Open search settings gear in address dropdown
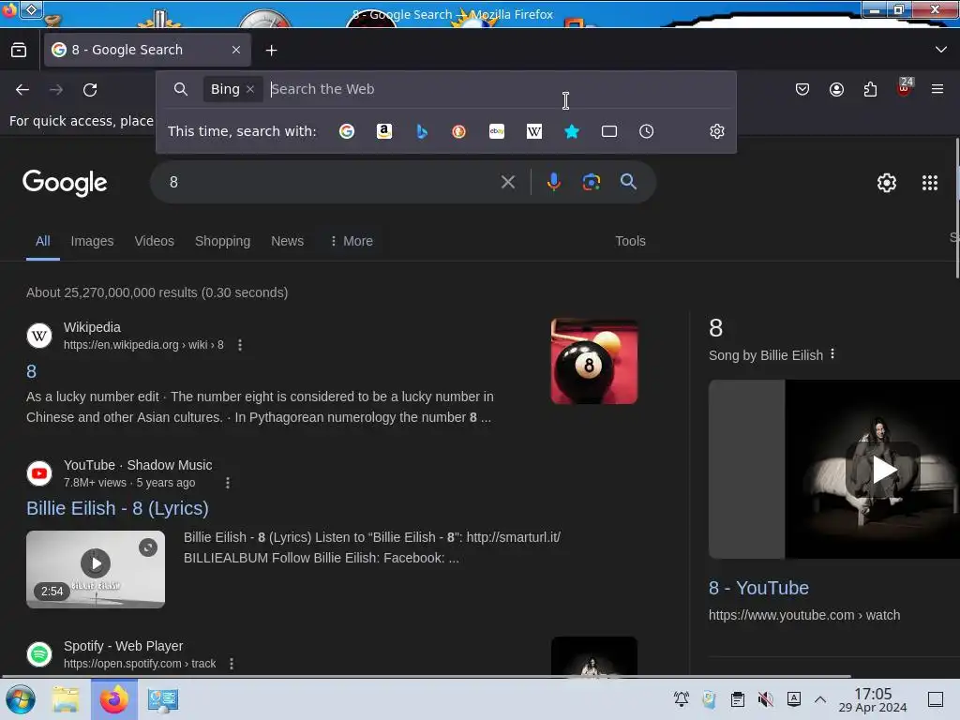 coord(717,131)
